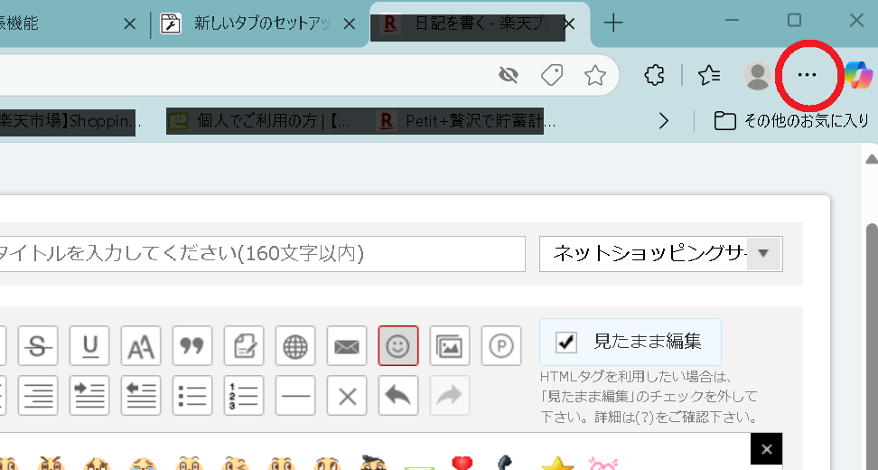Image resolution: width=878 pixels, height=470 pixels.
Task: Insert a link with the globe icon
Action: 295,345
